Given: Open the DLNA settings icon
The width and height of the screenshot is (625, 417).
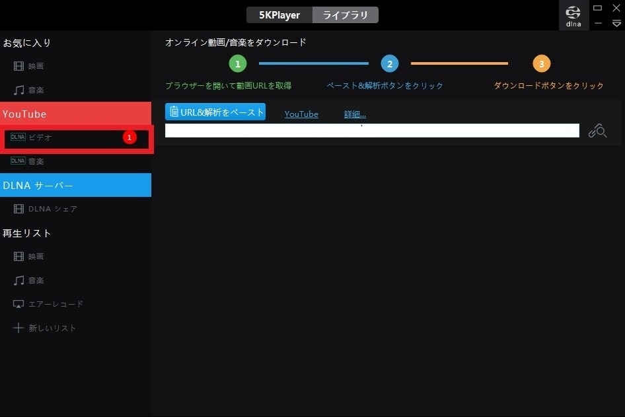Looking at the screenshot, I should [x=573, y=16].
